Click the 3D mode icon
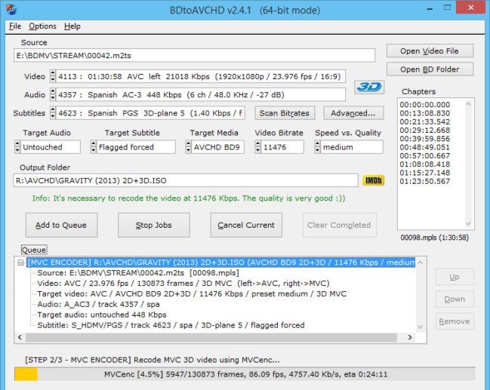 tap(369, 86)
